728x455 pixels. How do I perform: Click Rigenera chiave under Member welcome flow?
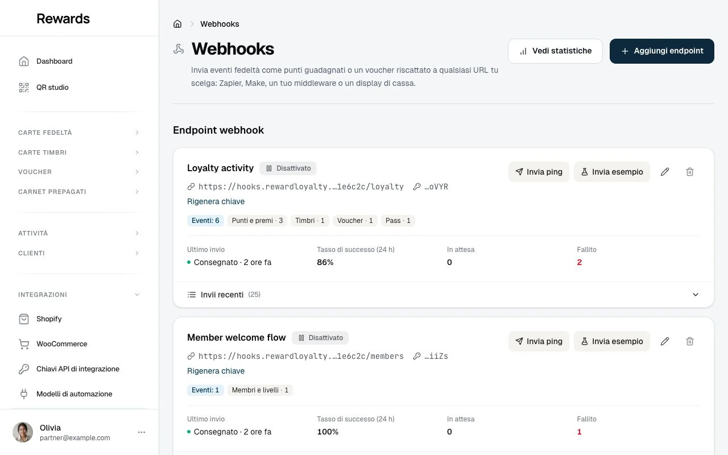pyautogui.click(x=216, y=371)
